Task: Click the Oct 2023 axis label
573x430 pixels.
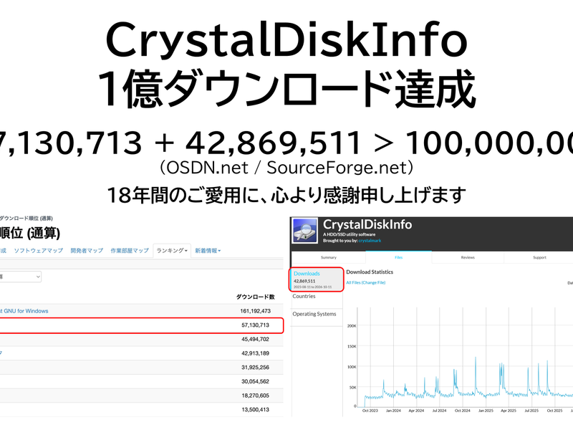Action: click(x=370, y=411)
